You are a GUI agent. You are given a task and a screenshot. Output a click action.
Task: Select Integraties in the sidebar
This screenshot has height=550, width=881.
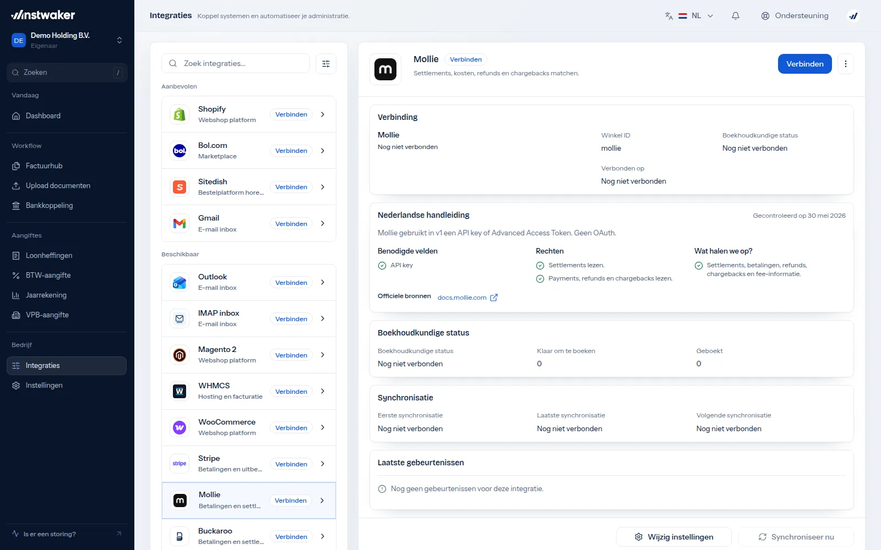67,366
